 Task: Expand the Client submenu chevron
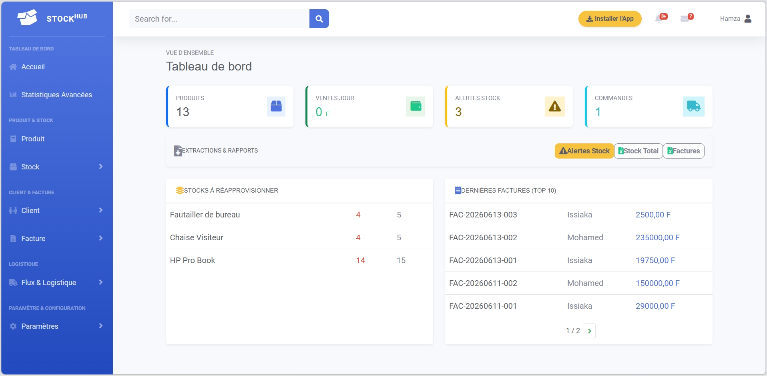101,210
